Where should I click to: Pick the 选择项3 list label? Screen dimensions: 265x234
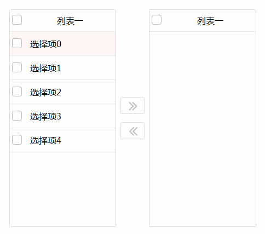pos(45,116)
